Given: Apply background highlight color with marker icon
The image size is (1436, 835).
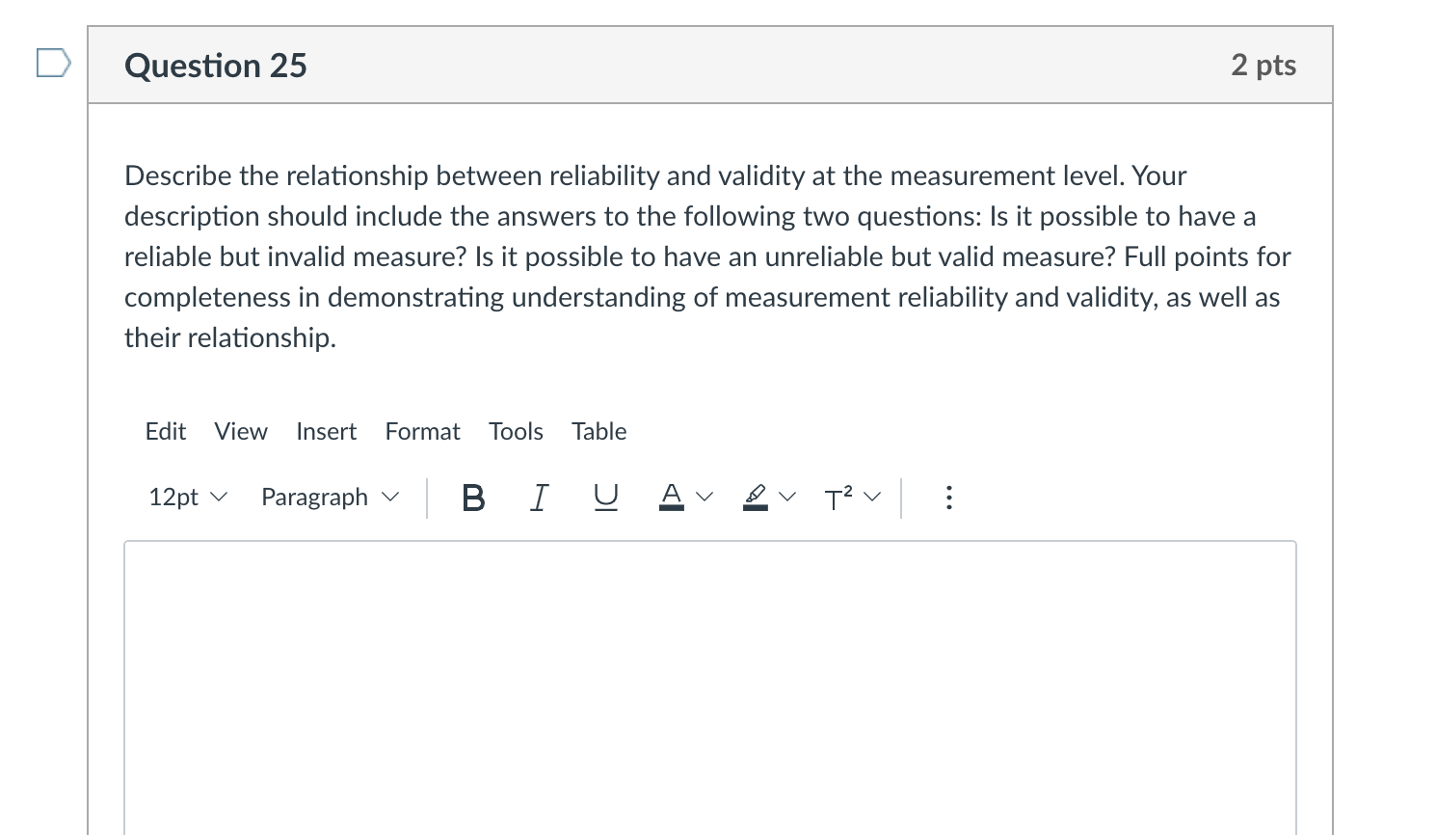Looking at the screenshot, I should coord(756,498).
